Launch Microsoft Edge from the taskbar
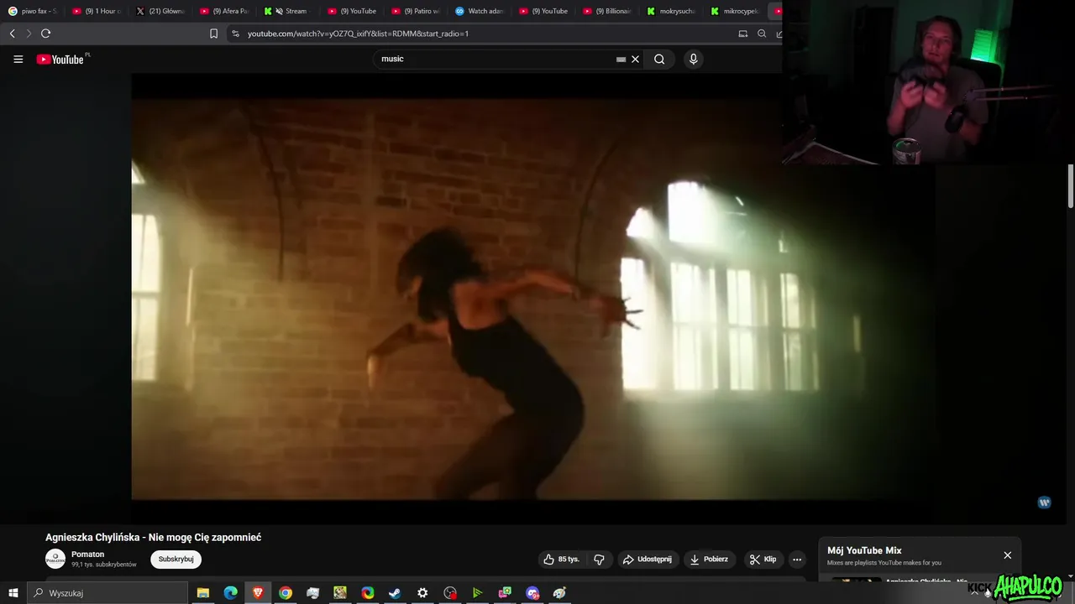 [230, 593]
